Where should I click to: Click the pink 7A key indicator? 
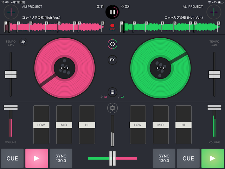[104, 97]
